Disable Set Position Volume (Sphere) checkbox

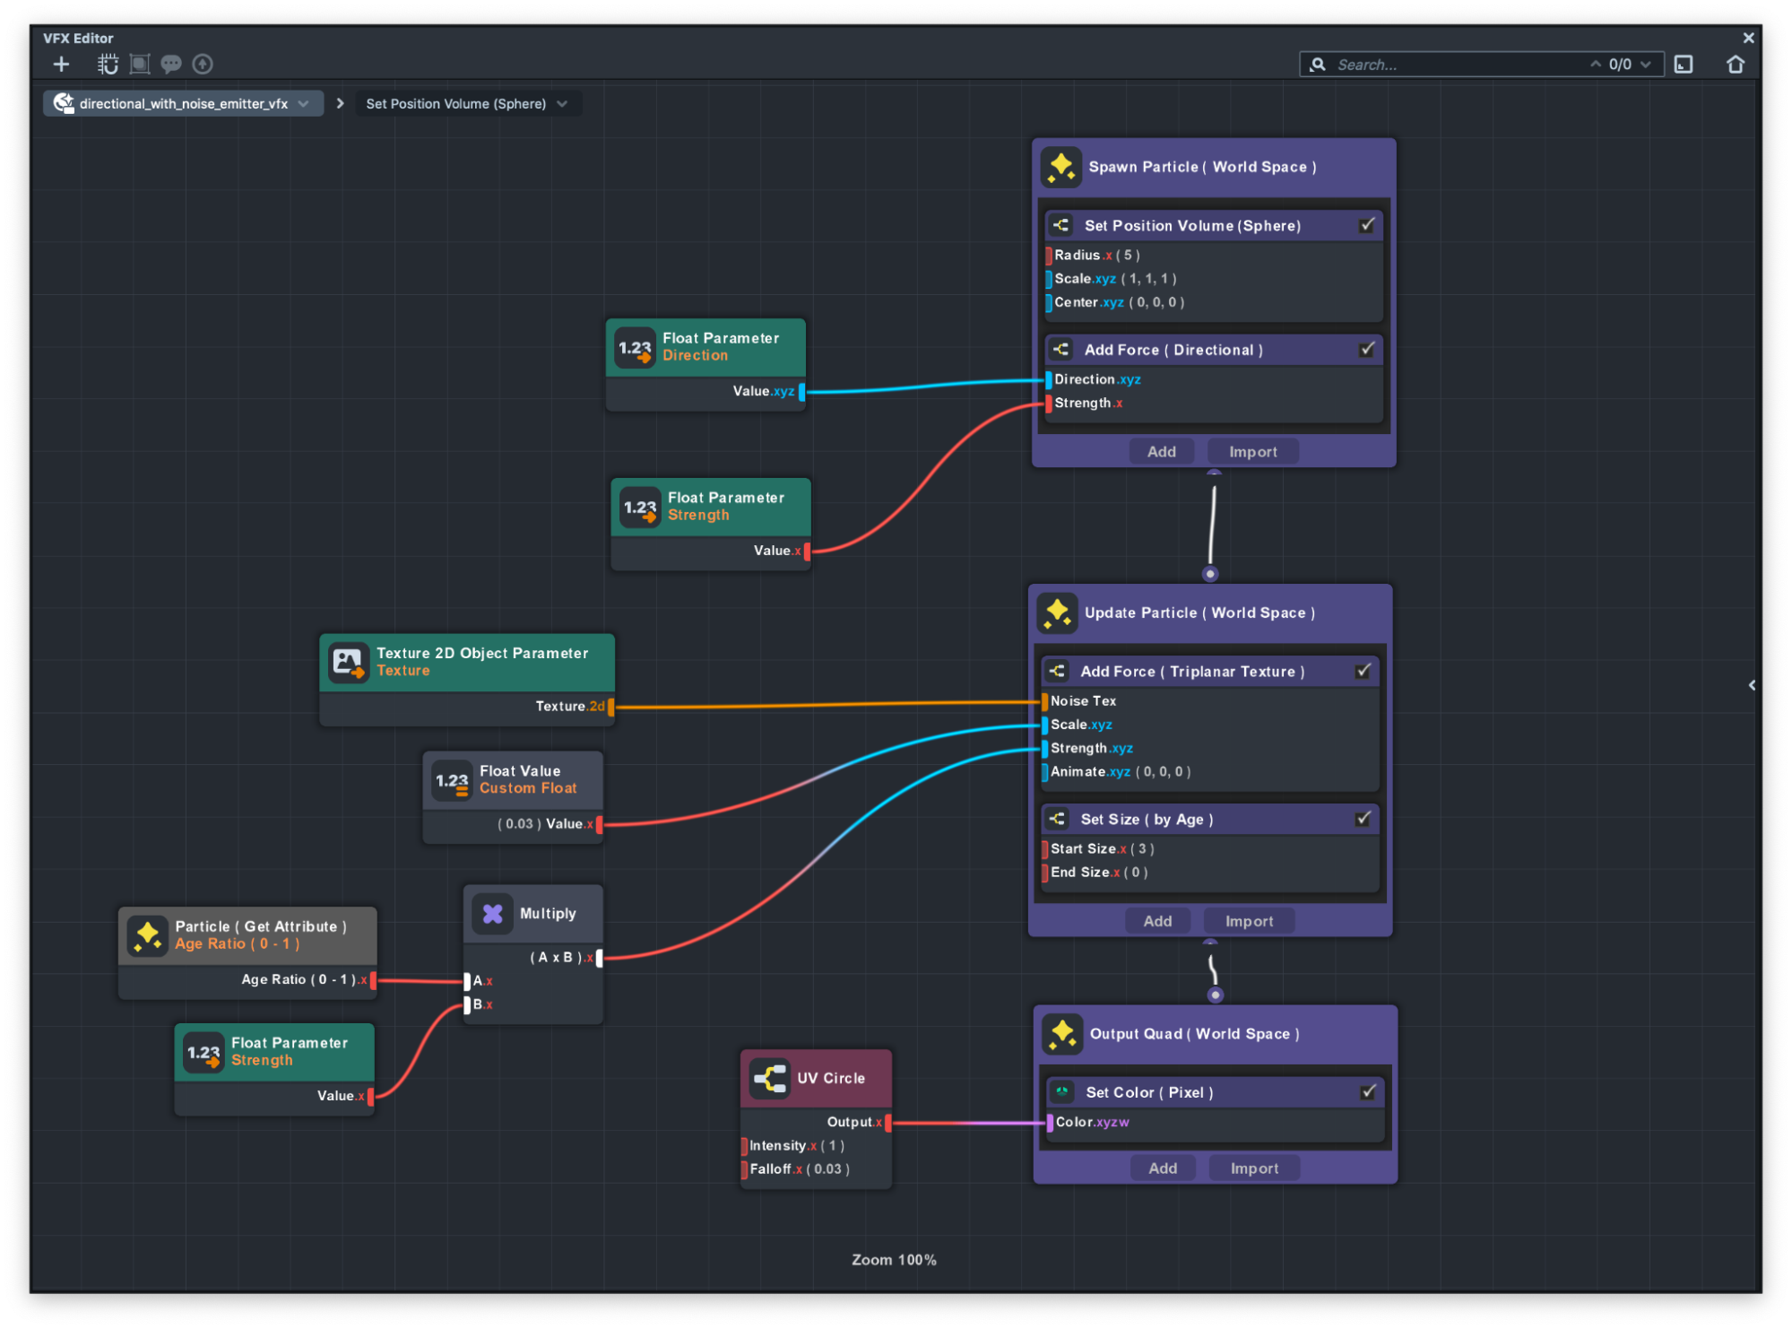tap(1366, 225)
